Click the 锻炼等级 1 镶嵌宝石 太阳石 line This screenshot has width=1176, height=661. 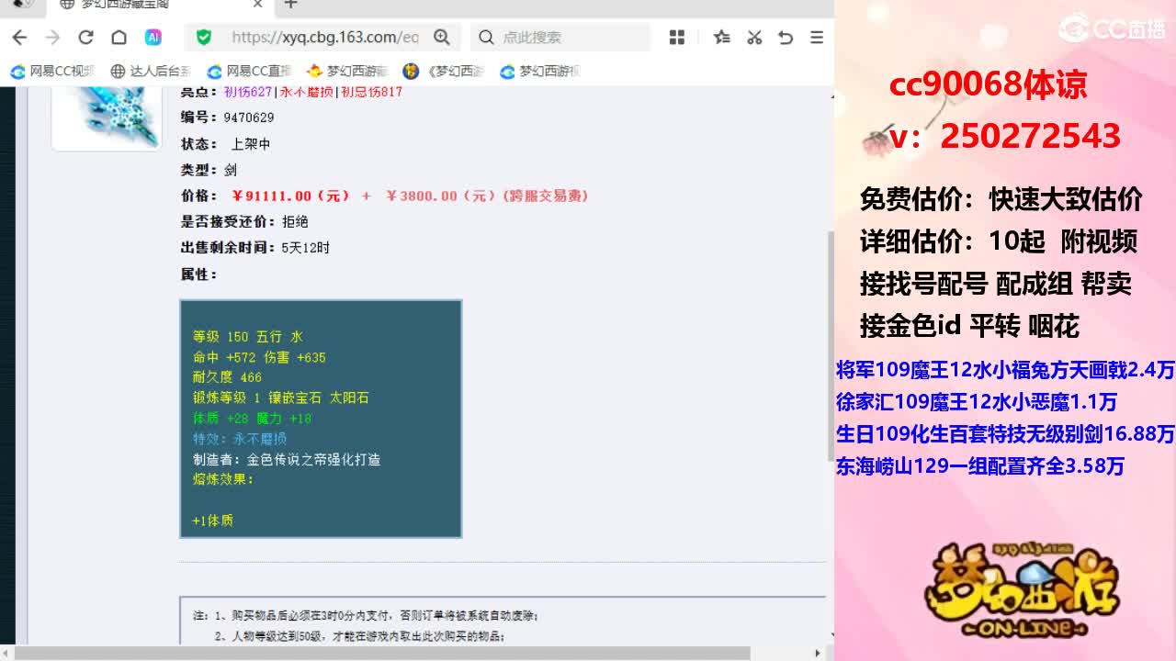[280, 398]
